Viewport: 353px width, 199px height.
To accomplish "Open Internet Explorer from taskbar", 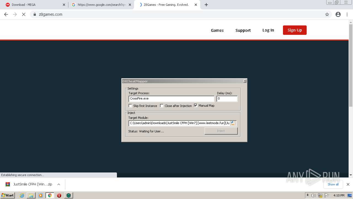I will click(x=22, y=195).
